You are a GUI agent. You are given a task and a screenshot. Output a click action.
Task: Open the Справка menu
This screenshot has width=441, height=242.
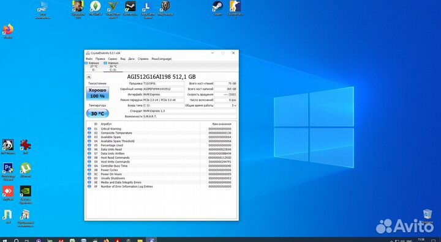(143, 59)
